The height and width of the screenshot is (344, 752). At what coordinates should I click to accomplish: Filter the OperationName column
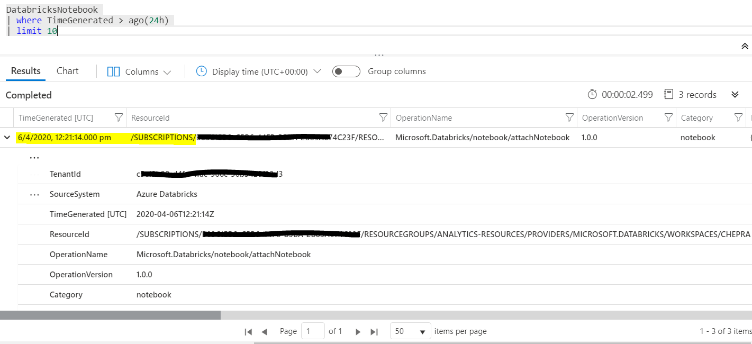point(569,117)
